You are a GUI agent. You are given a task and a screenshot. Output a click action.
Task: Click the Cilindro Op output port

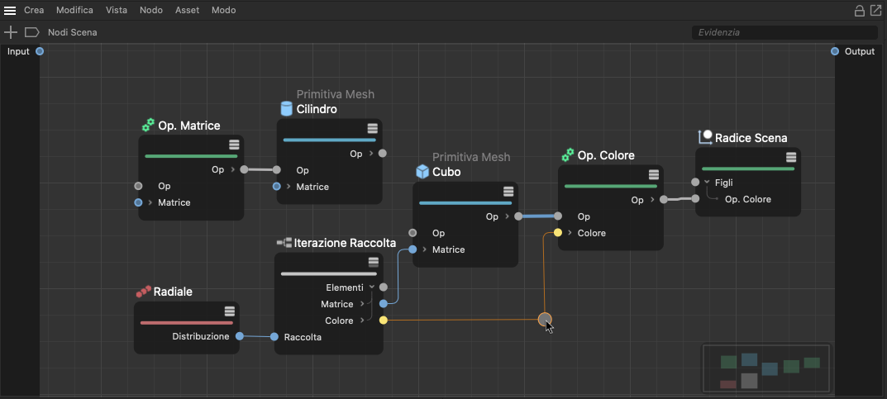tap(383, 153)
